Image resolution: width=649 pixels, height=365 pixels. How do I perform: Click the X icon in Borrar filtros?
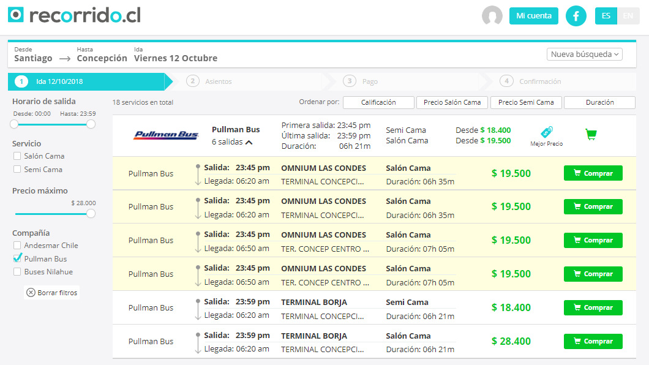coord(31,293)
